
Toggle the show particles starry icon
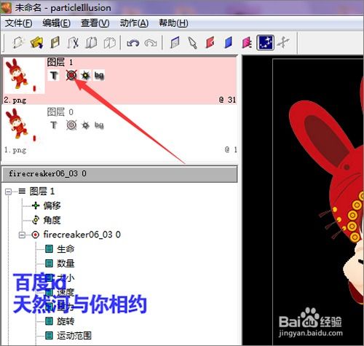266,43
